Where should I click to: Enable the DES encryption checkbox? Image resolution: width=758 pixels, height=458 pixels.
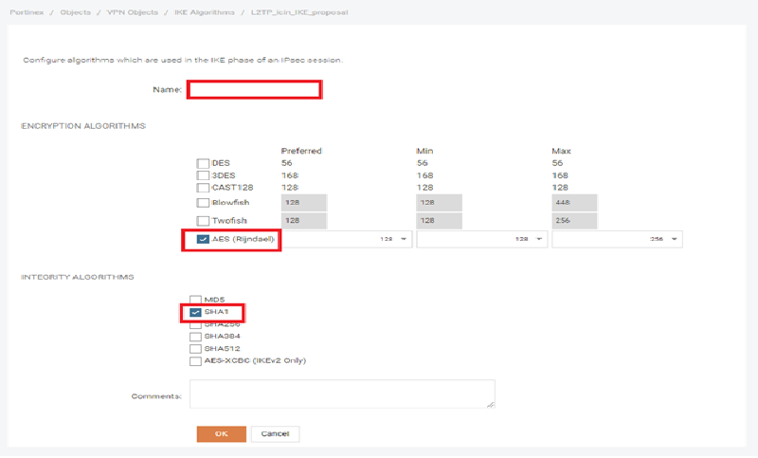203,164
